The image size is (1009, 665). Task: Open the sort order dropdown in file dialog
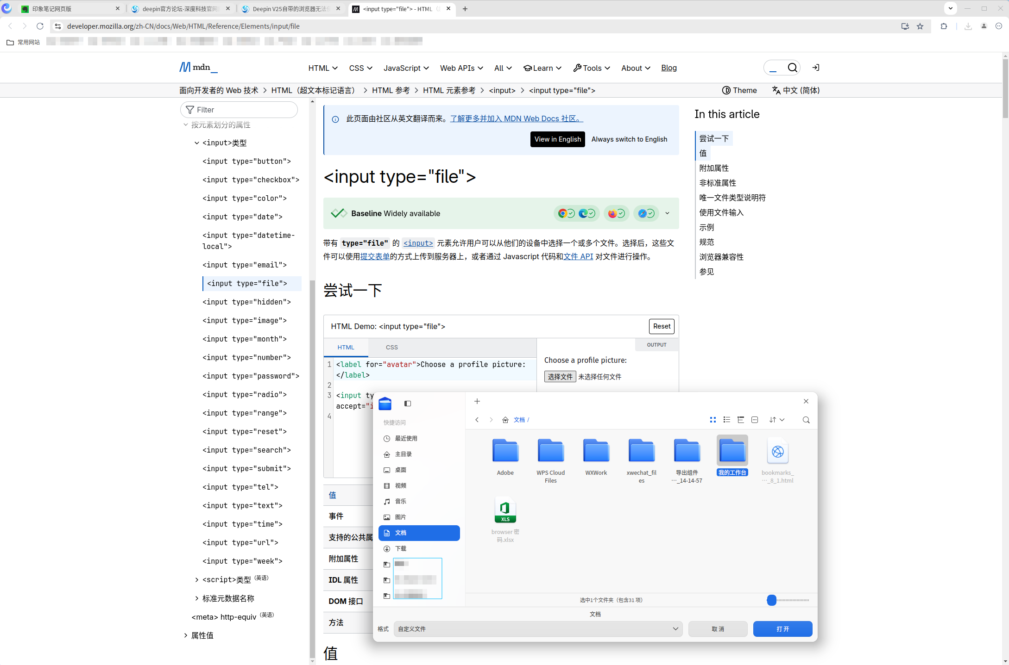point(777,420)
